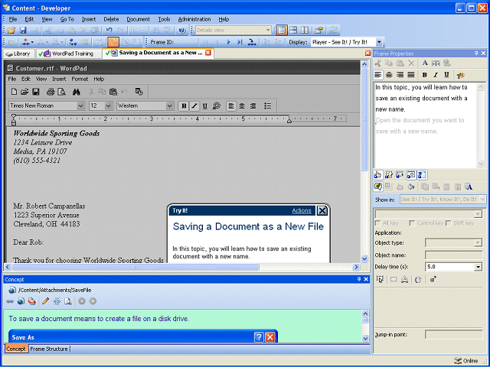
Task: Click the Save As dialog help button
Action: 259,337
